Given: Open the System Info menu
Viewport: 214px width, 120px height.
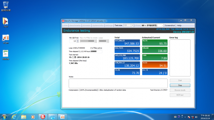Looking at the screenshot, I should pyautogui.click(x=98, y=25).
